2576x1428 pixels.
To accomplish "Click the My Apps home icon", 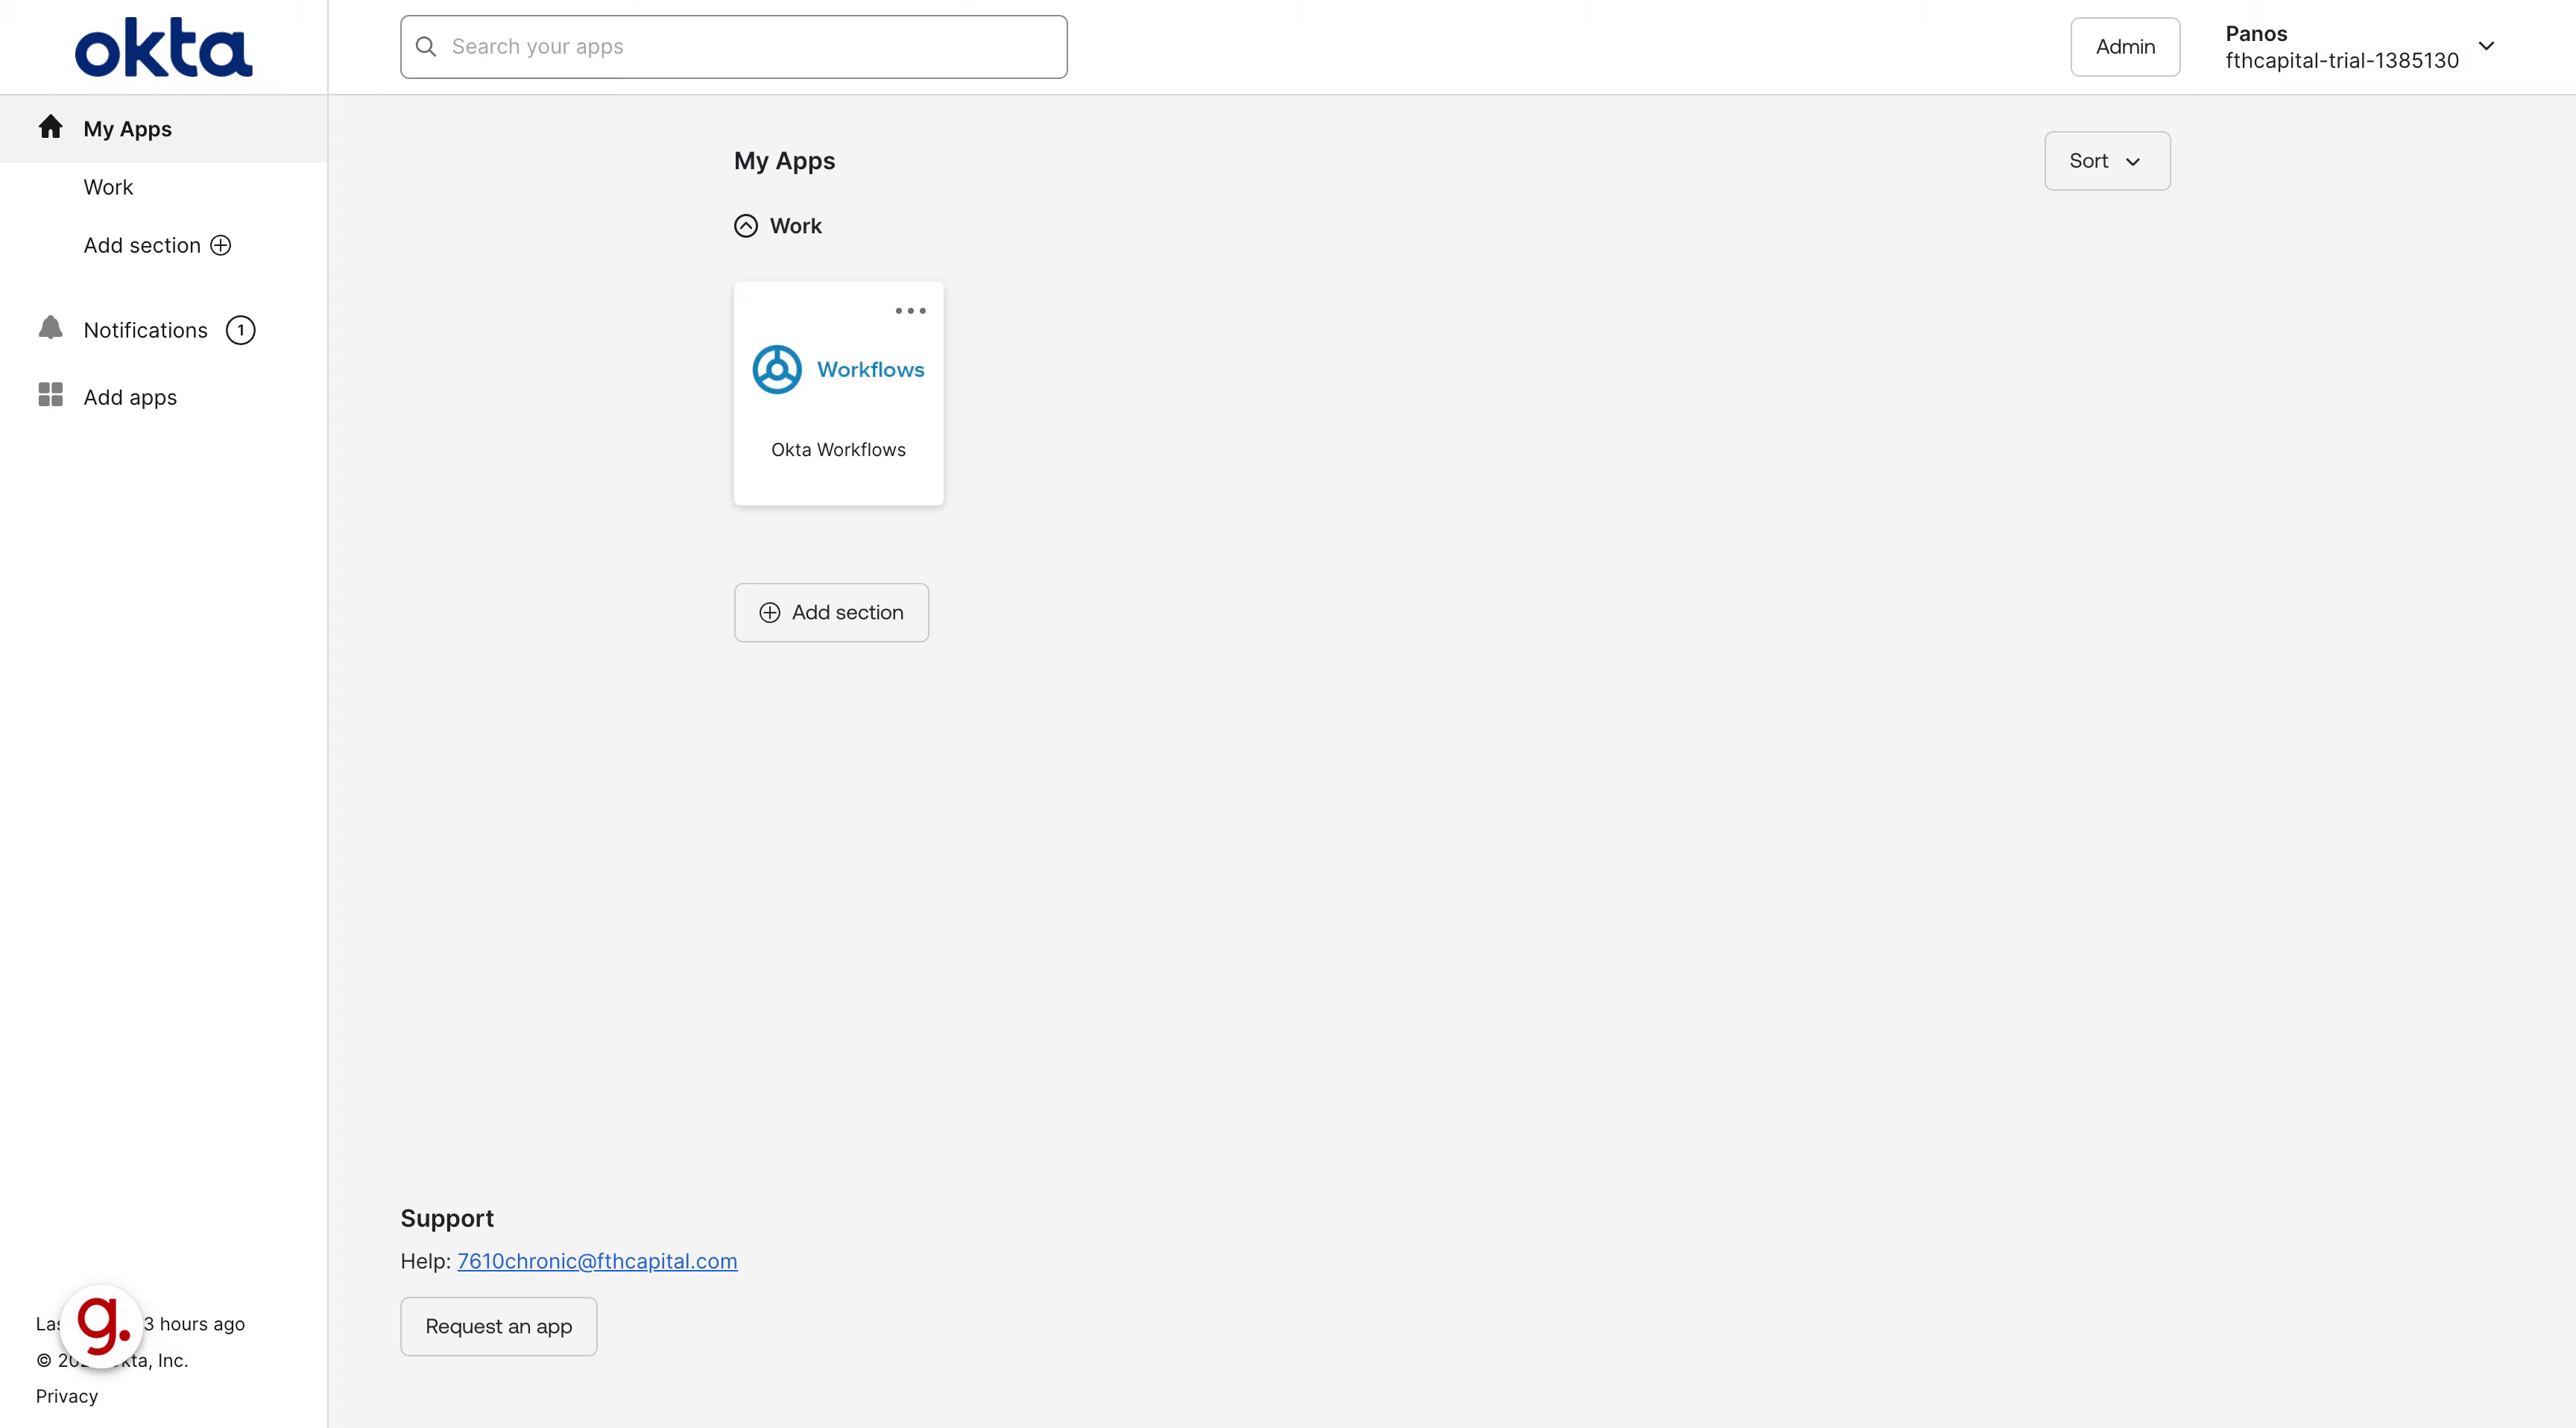I will coord(51,127).
